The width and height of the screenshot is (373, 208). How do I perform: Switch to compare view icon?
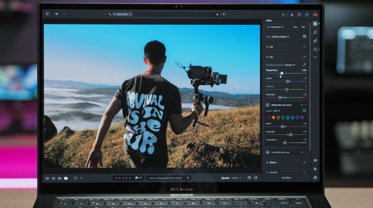tap(59, 178)
